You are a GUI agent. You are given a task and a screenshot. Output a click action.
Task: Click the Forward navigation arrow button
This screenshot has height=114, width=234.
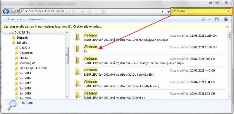coord(13,11)
